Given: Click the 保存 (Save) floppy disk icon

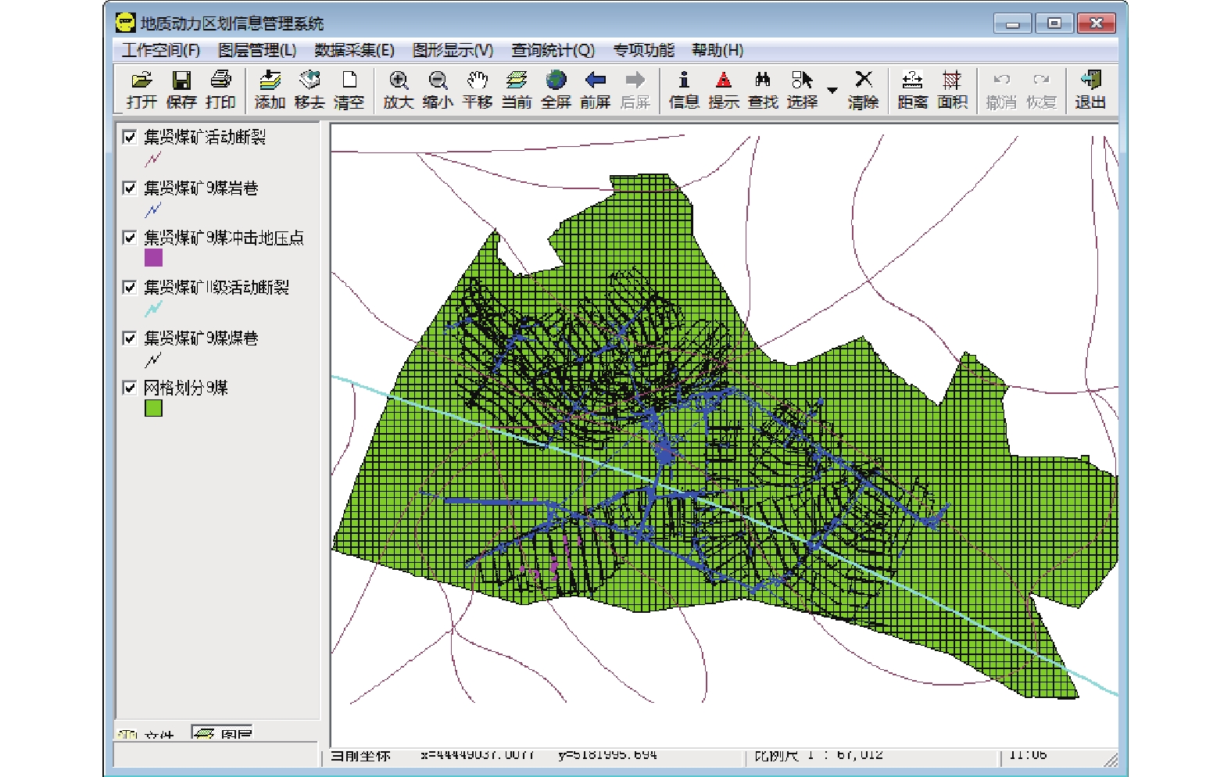Looking at the screenshot, I should 181,81.
